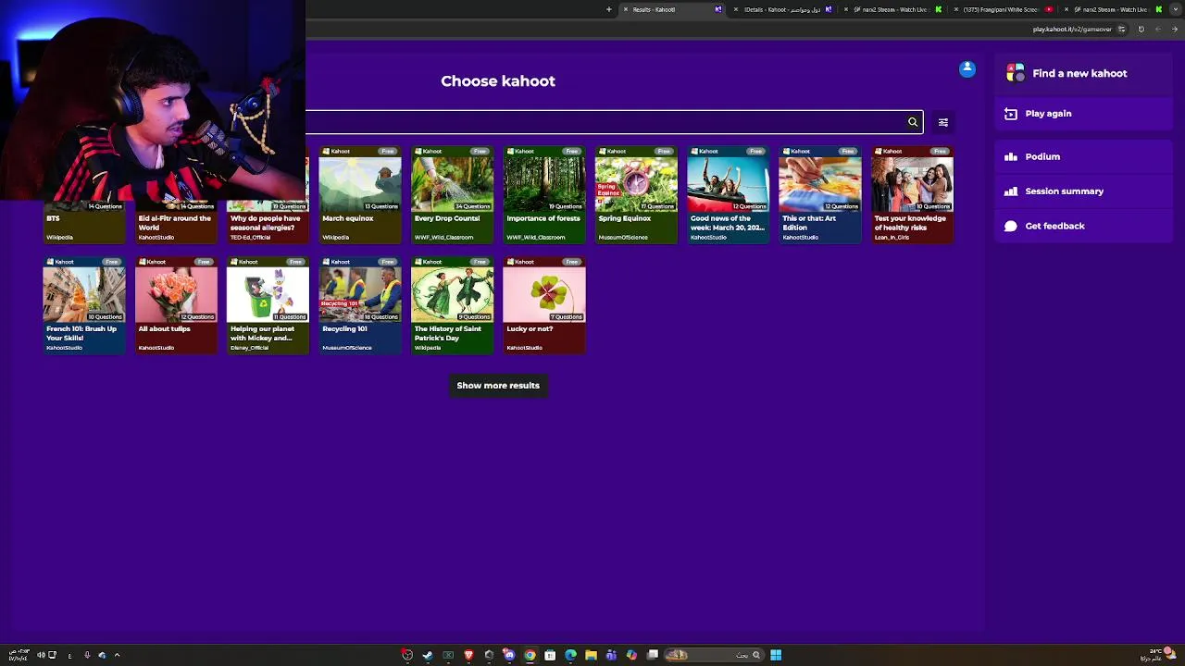Click the Find a new kahoot icon
Screen dimensions: 1185x666
click(1016, 73)
